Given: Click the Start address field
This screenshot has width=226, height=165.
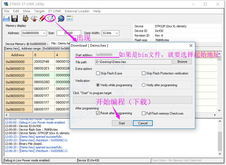Looking at the screenshot, I should [x=107, y=55].
